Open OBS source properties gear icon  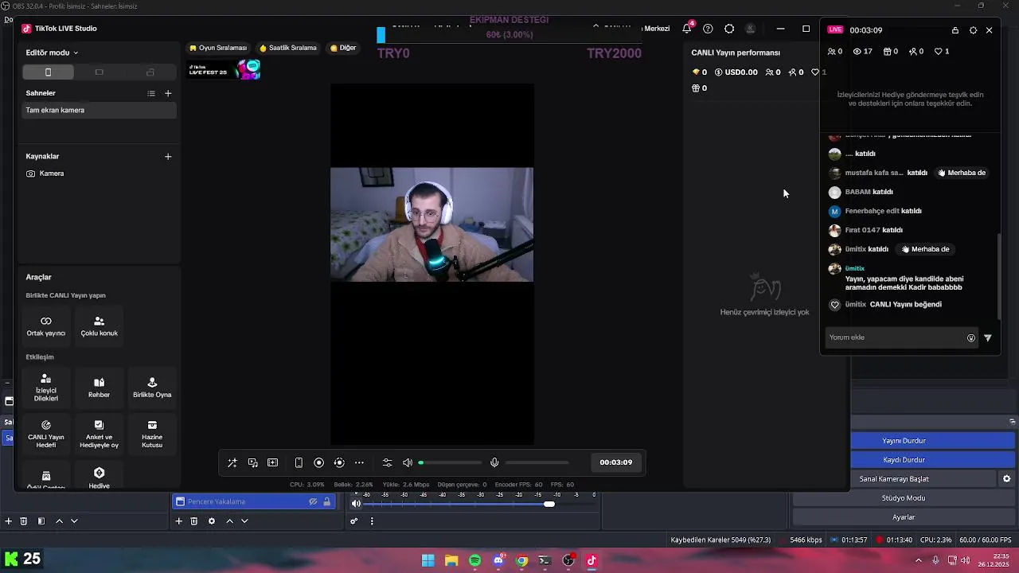pyautogui.click(x=211, y=521)
